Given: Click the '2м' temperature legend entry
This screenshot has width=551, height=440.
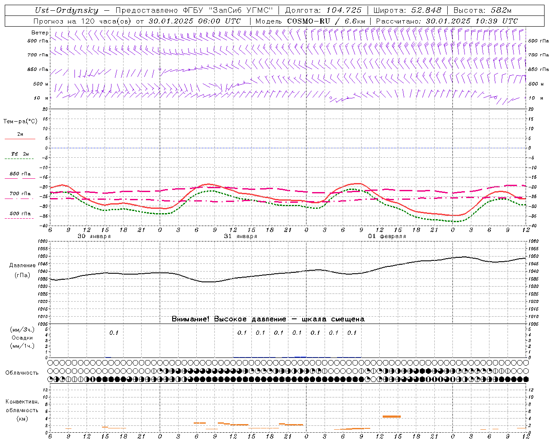Looking at the screenshot, I should [x=20, y=134].
